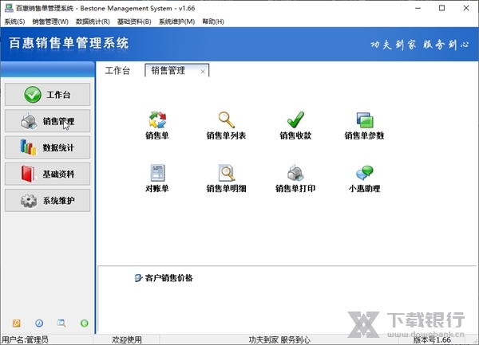Click the 版本号1.66 status bar text

click(432, 339)
